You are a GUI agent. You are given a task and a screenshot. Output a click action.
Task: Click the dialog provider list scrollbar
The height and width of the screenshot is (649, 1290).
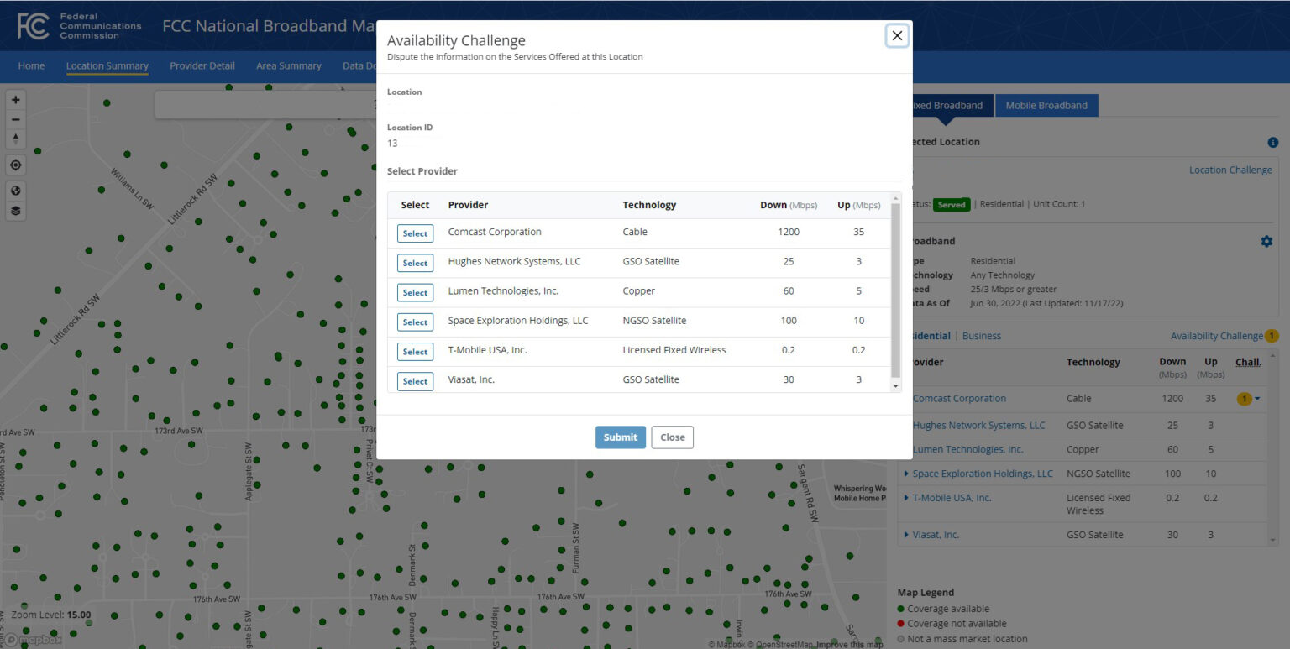896,290
